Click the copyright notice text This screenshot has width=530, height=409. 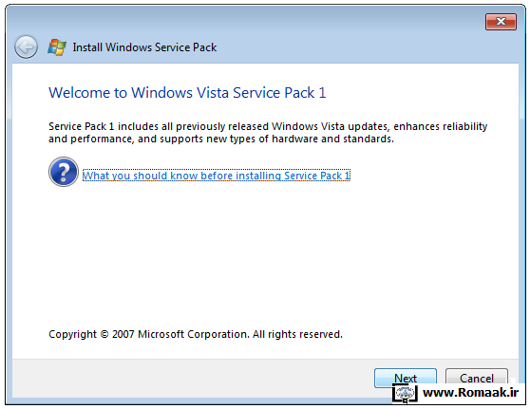tap(196, 334)
